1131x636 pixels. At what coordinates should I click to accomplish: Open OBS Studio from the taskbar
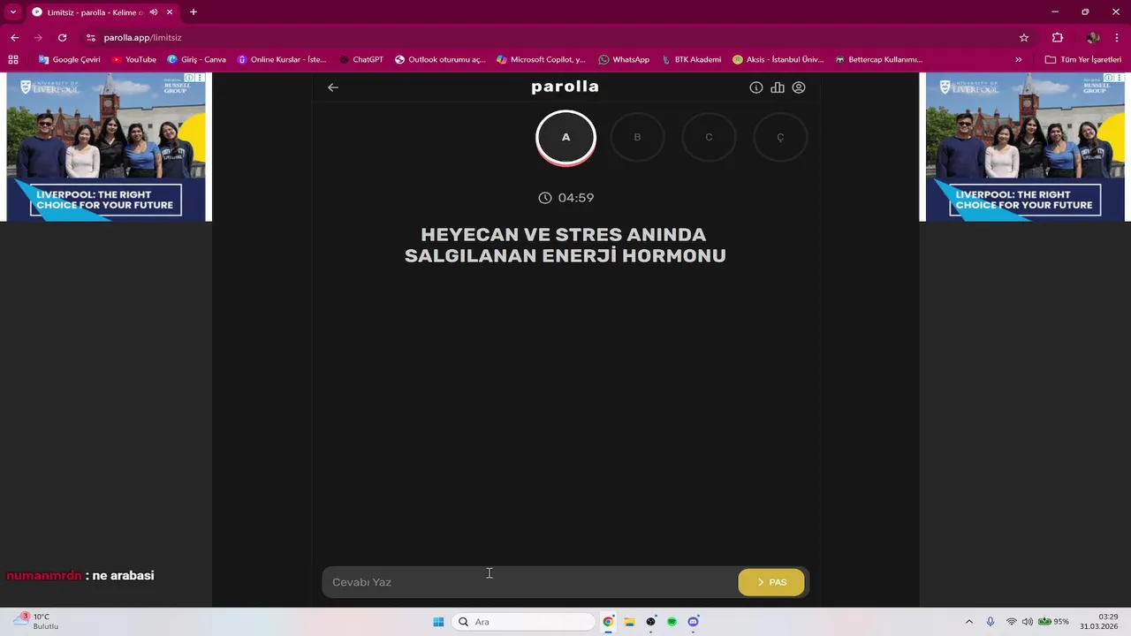click(x=650, y=622)
